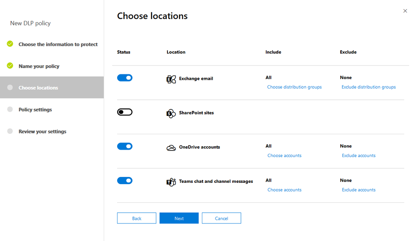Click Teams chat and channel messages label

coord(216,181)
